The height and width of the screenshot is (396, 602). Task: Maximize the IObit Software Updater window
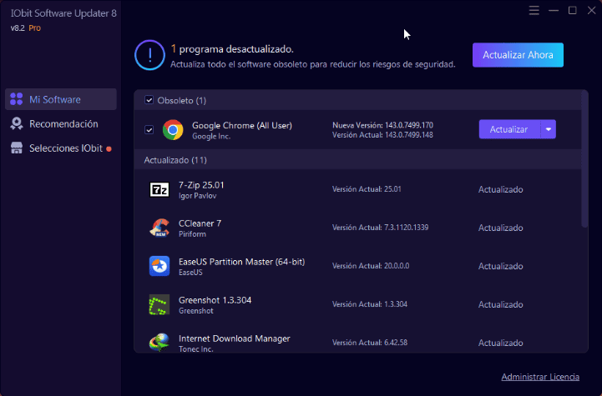click(x=572, y=10)
